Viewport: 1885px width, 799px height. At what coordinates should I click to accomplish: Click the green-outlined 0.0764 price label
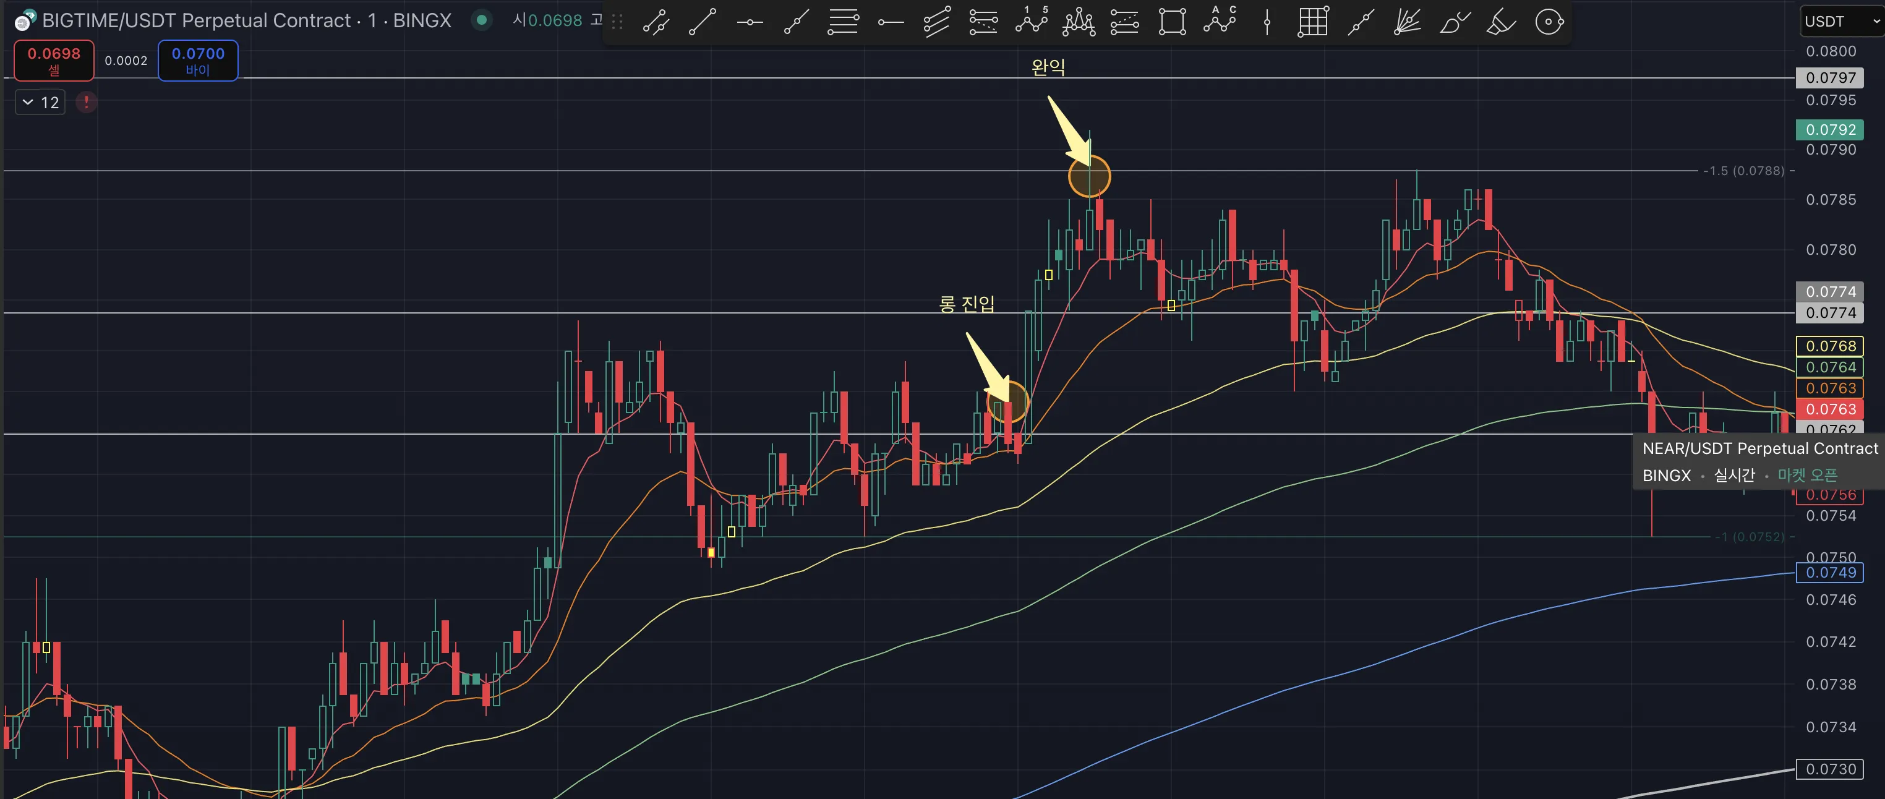click(x=1829, y=367)
